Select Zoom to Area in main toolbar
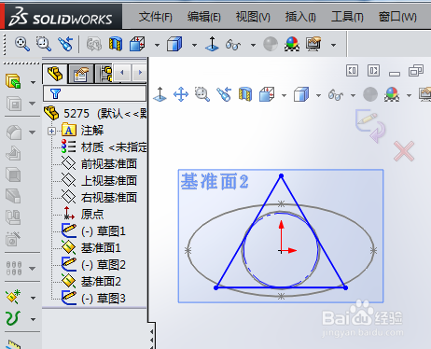 (x=44, y=44)
